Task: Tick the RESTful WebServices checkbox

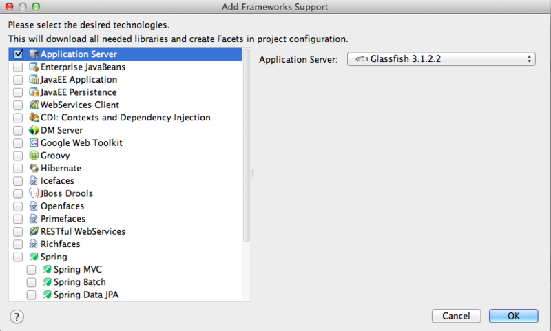Action: [x=18, y=231]
